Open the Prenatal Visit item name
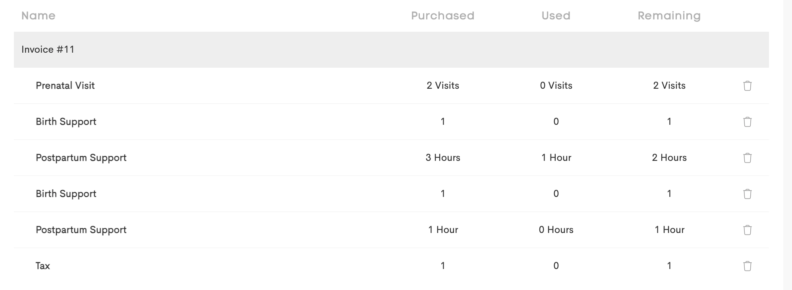 coord(65,86)
